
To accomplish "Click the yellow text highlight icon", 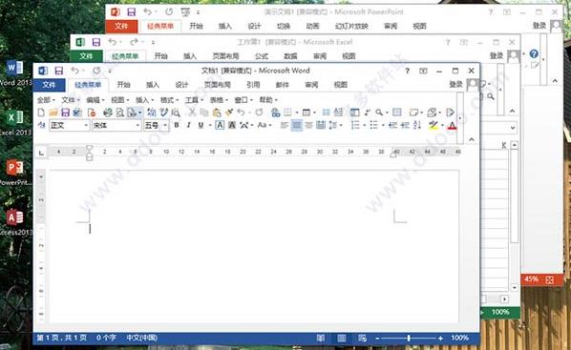I will [x=433, y=126].
